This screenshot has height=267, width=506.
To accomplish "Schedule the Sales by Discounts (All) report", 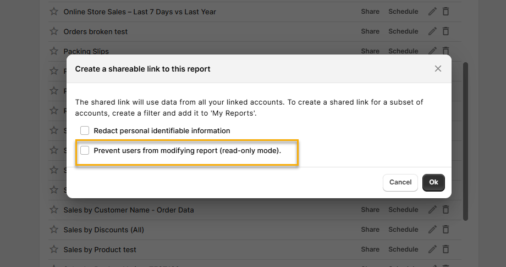I will pyautogui.click(x=403, y=230).
